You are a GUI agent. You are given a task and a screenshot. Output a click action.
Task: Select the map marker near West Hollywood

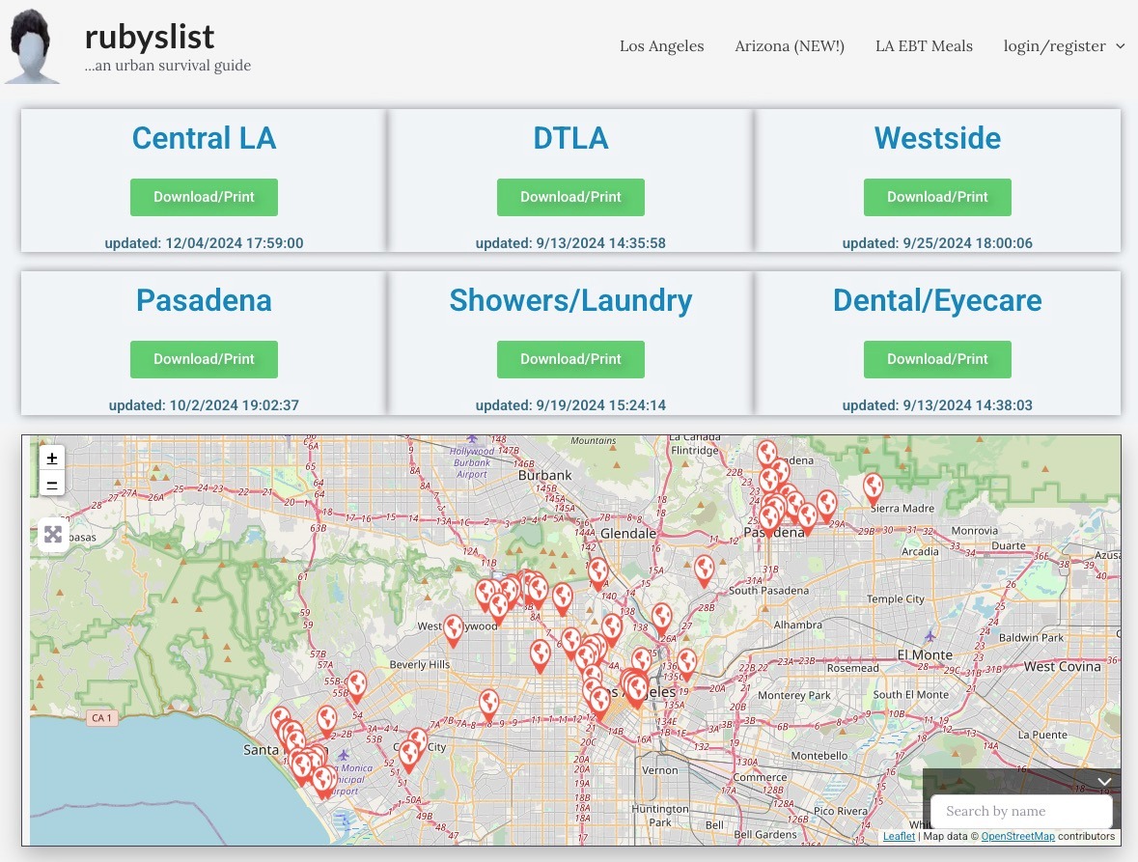[x=453, y=629]
